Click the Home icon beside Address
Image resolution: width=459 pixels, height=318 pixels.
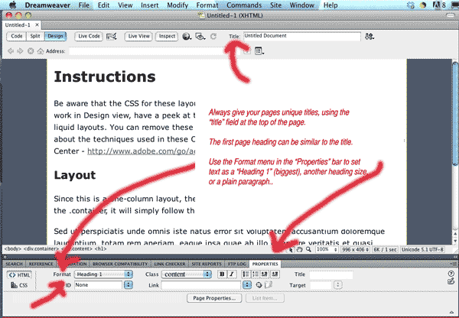tap(41, 51)
